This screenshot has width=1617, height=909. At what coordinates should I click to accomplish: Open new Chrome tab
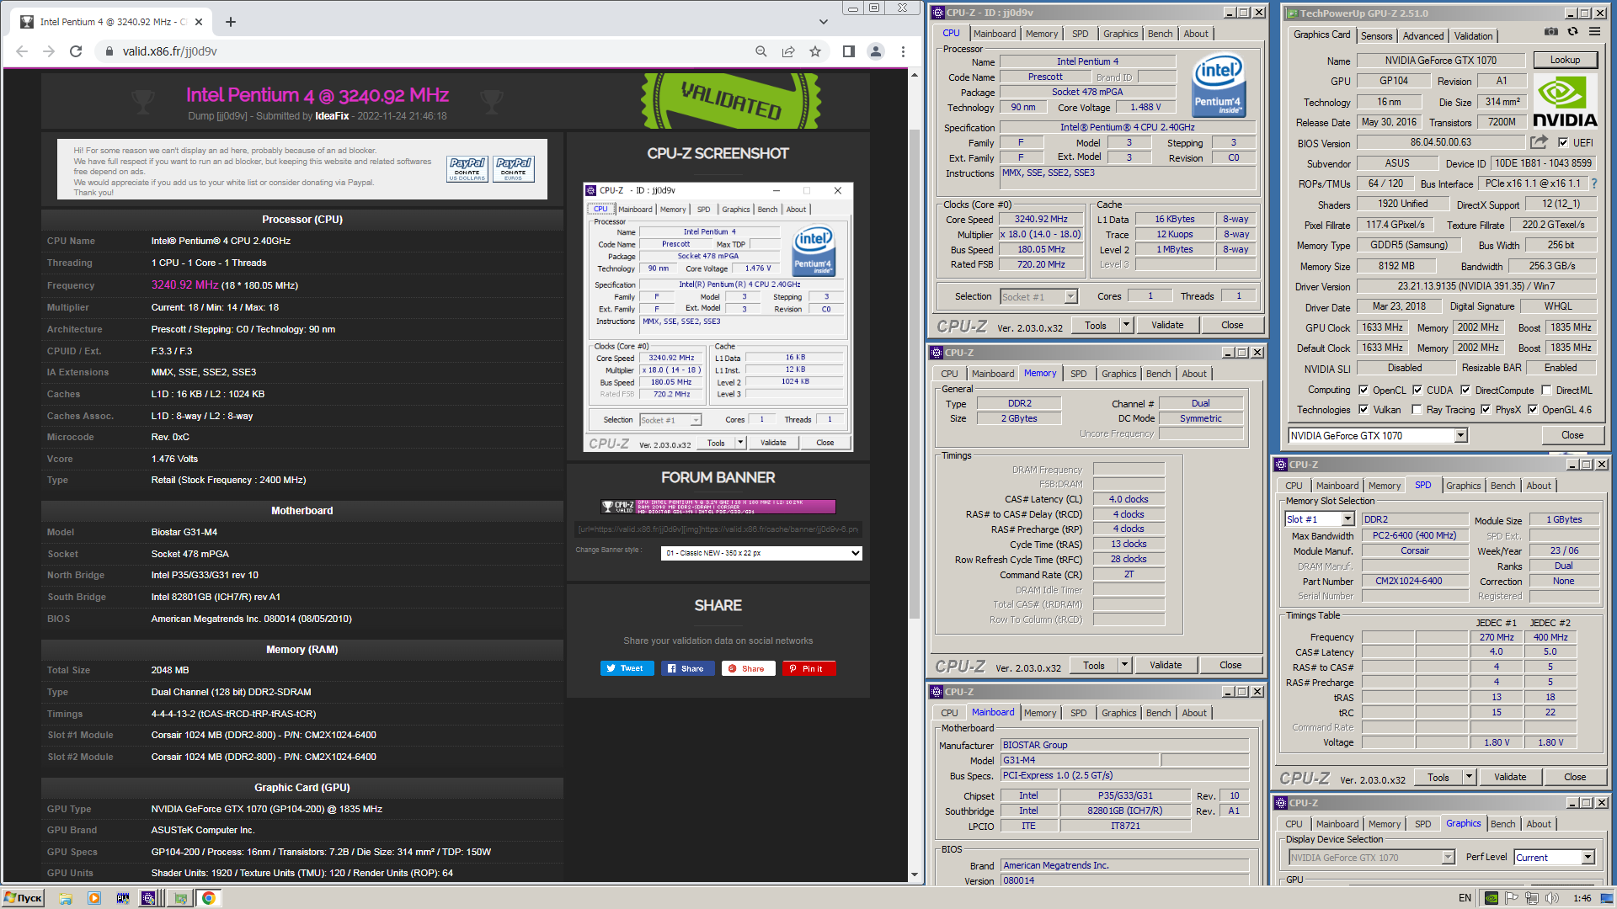click(231, 22)
